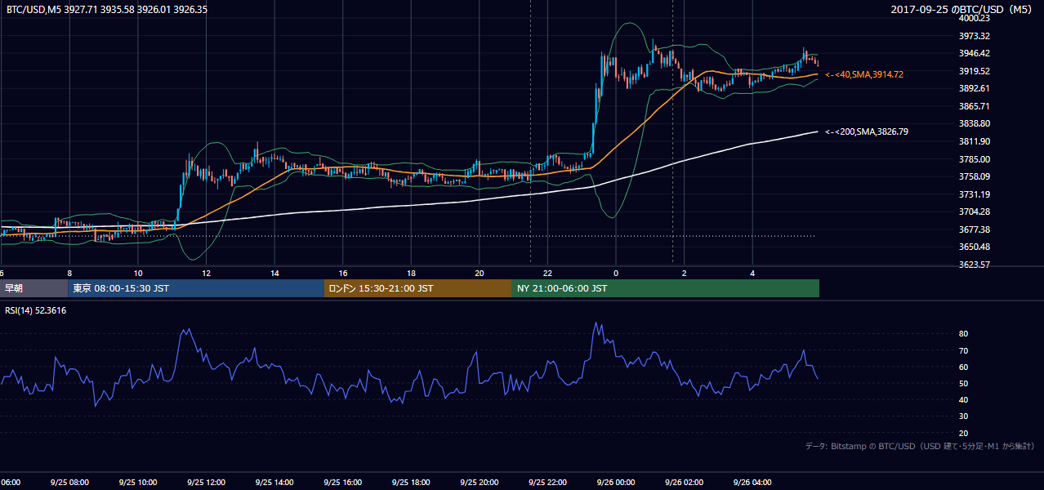Click hour tick 8 under price chart

pyautogui.click(x=69, y=273)
